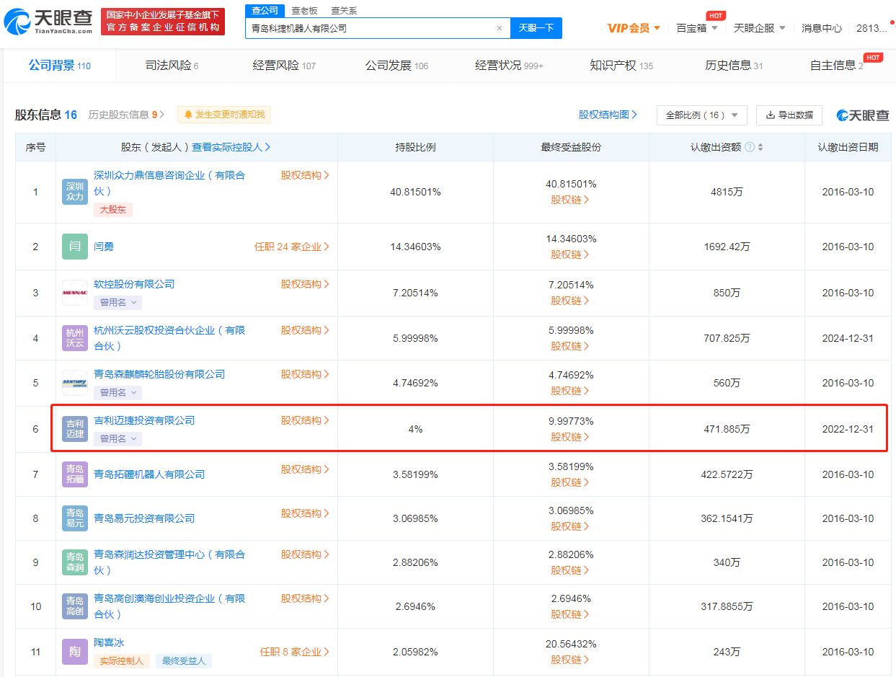Screen dimensions: 896x677
Task: Open 股权链 in the 40.81501% row
Action: coord(570,200)
